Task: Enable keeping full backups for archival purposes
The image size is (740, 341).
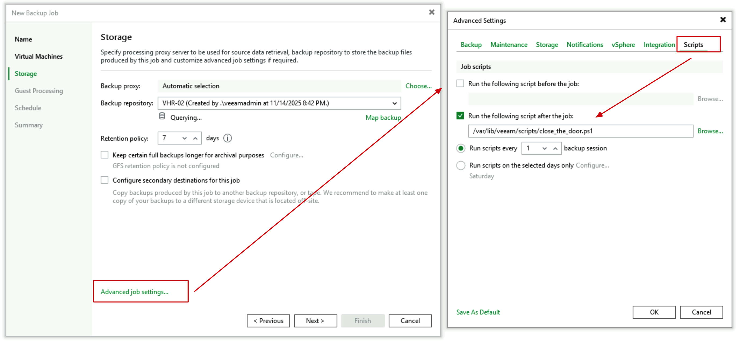Action: click(x=105, y=155)
